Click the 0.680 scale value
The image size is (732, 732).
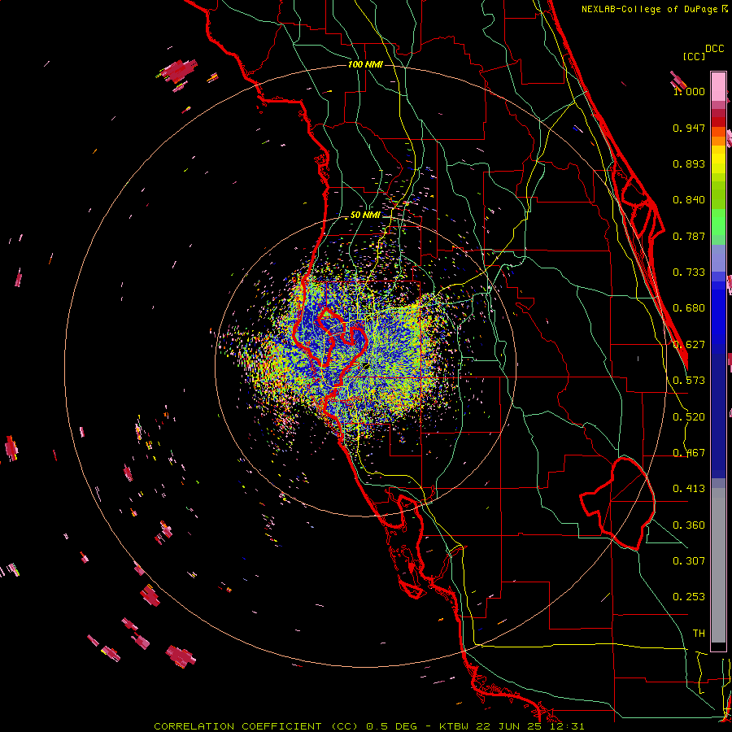(689, 308)
